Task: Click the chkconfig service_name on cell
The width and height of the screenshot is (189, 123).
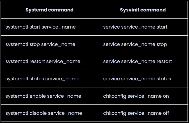Action: [x=136, y=96]
